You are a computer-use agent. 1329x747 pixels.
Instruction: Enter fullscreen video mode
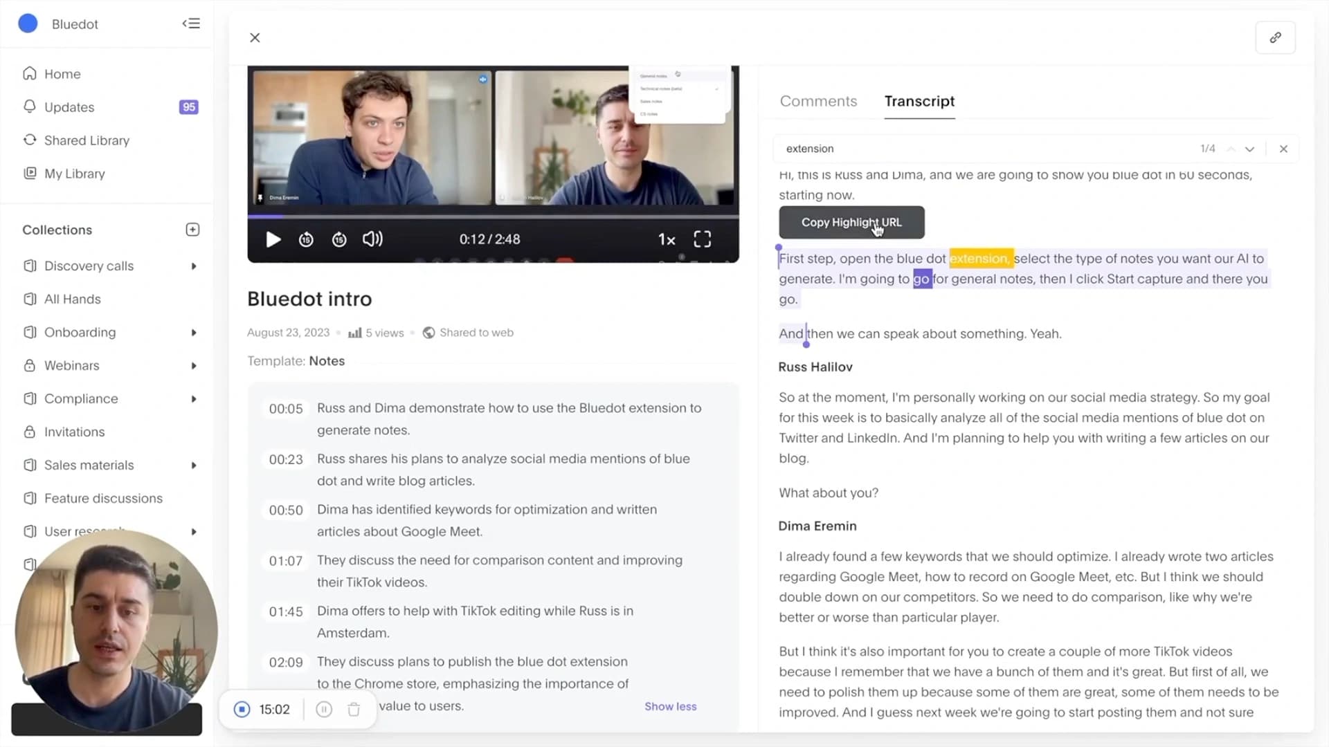[x=703, y=239]
